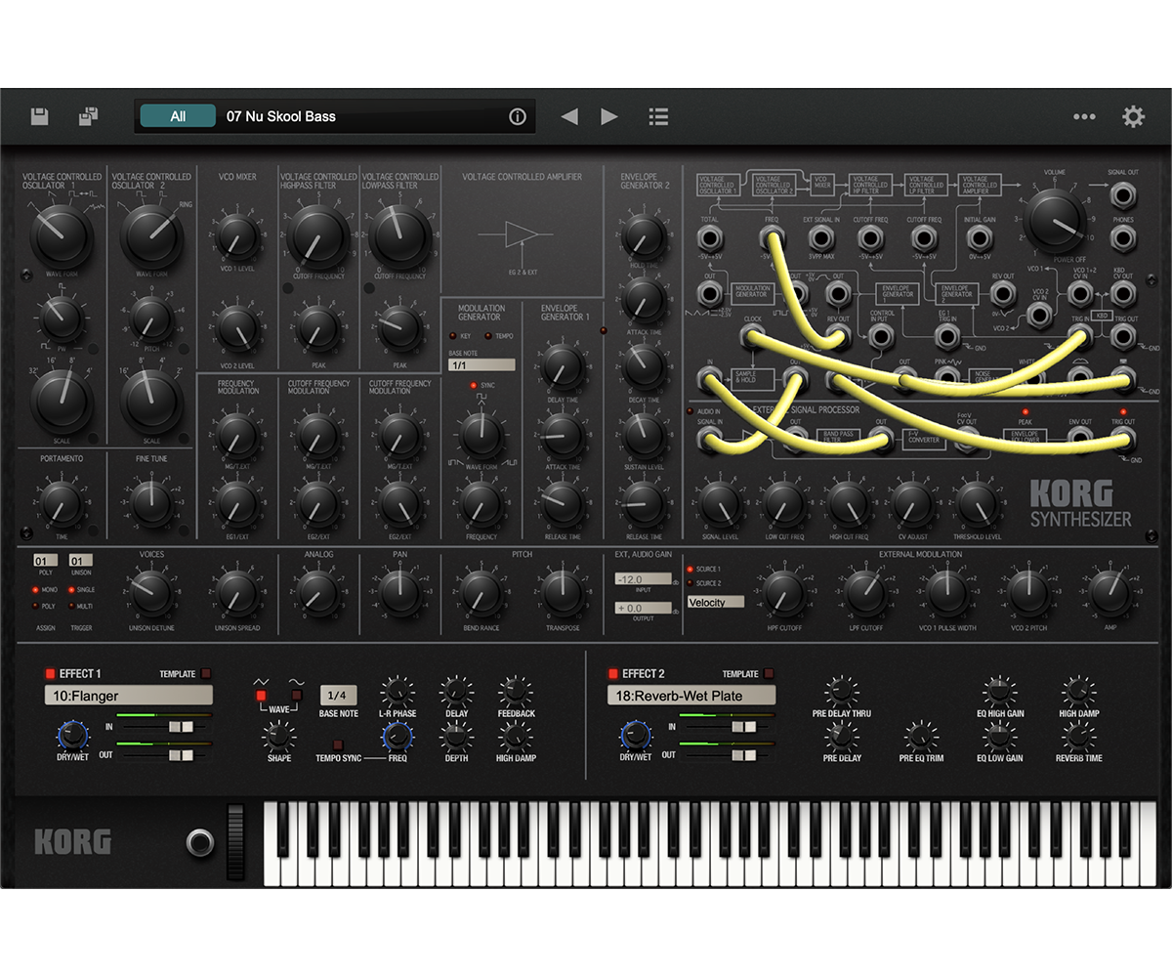Image resolution: width=1172 pixels, height=977 pixels.
Task: Click the Total patch jack
Action: (710, 238)
